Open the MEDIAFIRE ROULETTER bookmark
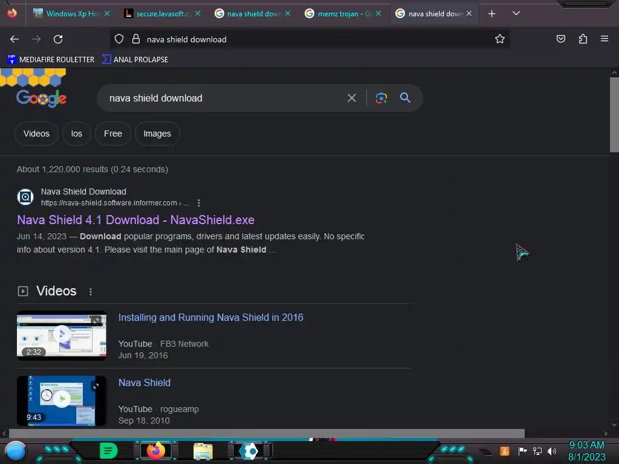This screenshot has height=464, width=619. (51, 60)
